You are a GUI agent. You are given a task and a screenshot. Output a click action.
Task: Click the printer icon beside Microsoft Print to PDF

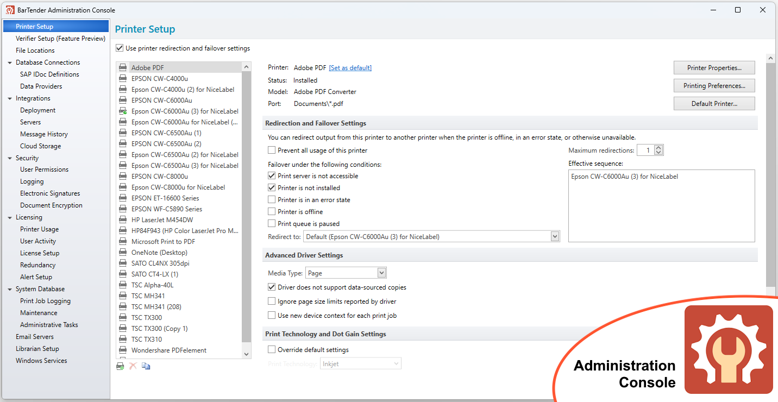point(123,242)
